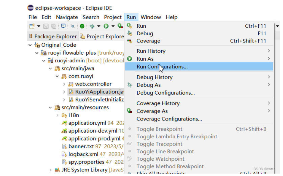Click Toggle Breakpoint menu entry
The image size is (283, 176).
pyautogui.click(x=199, y=129)
